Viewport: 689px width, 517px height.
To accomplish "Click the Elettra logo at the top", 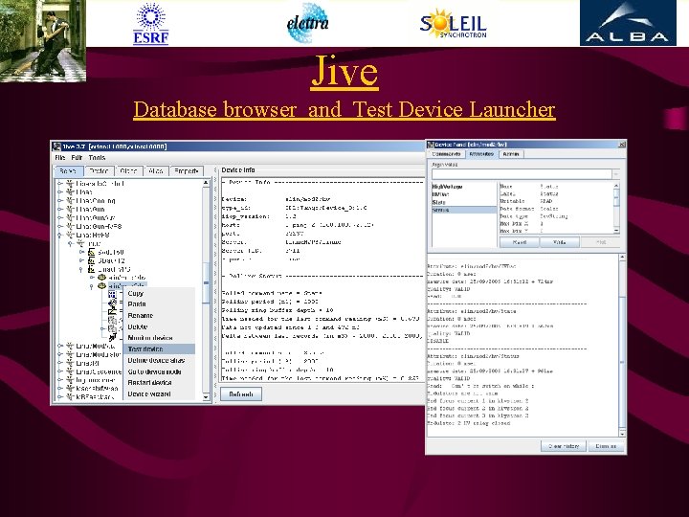I will [x=307, y=23].
